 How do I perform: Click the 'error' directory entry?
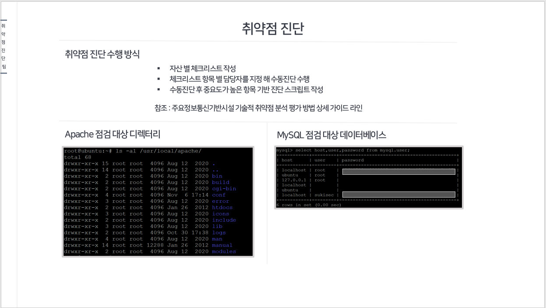[x=221, y=201]
